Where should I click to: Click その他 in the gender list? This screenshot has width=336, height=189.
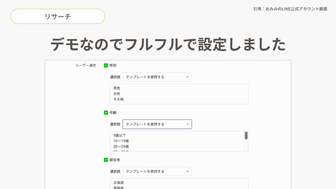click(118, 99)
